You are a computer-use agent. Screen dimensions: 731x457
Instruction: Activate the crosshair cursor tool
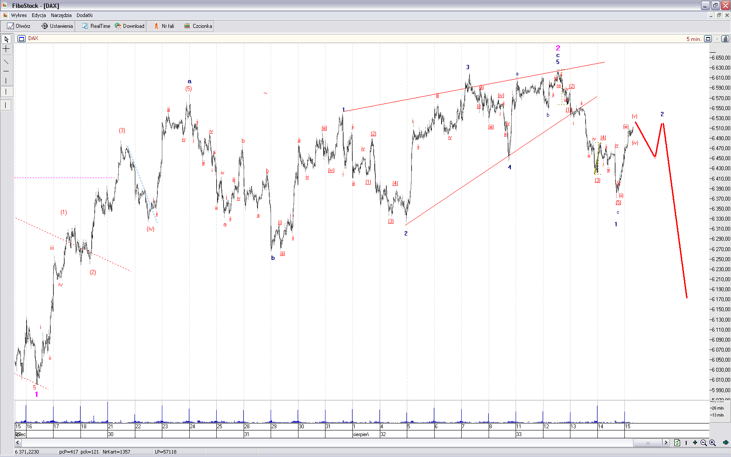6,49
